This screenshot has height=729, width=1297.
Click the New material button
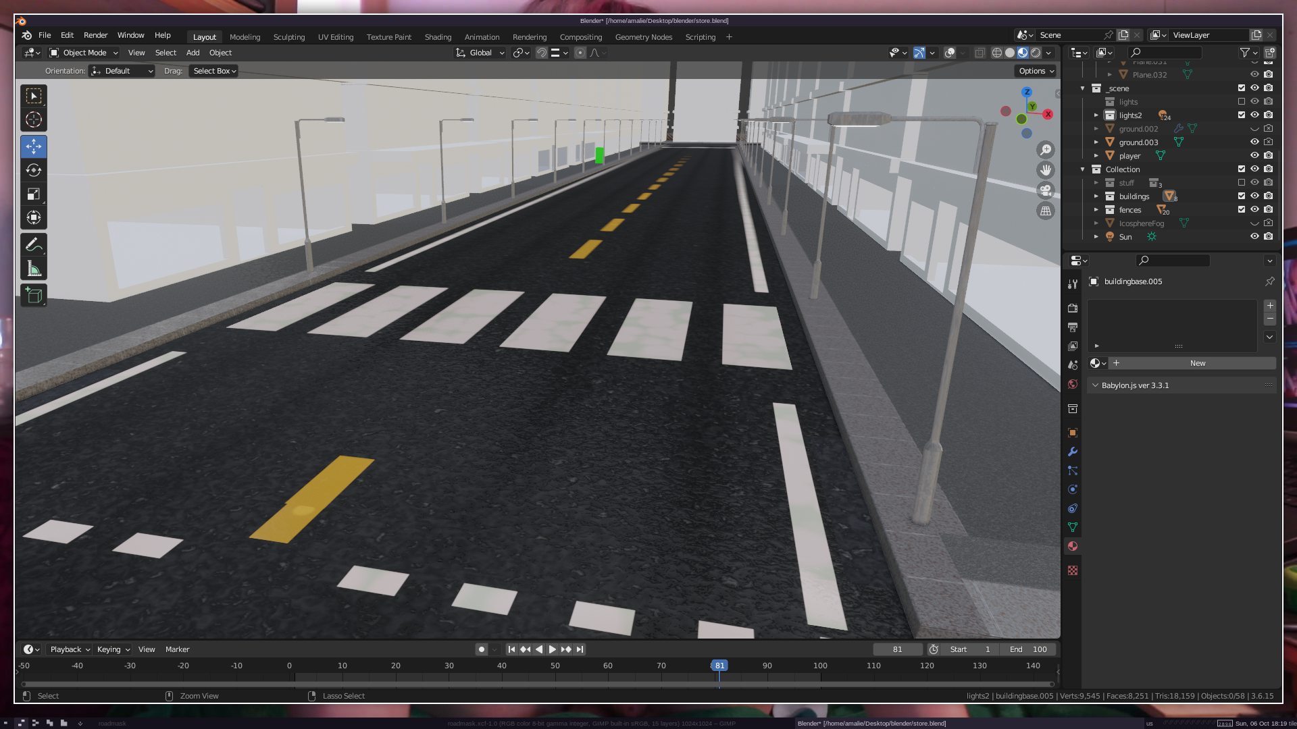click(x=1197, y=363)
